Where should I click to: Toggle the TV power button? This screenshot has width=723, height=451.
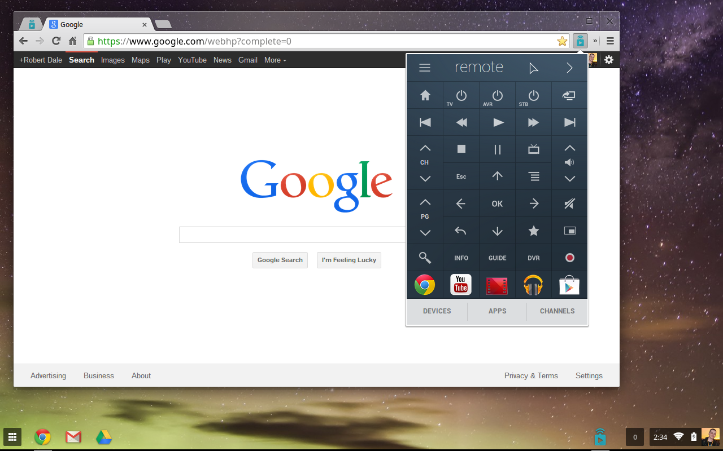(461, 95)
